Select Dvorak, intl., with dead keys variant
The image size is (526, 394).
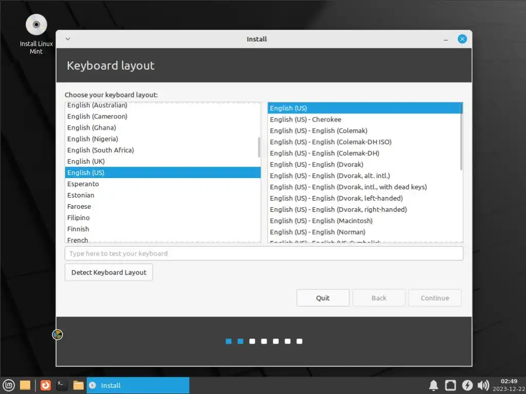365,187
